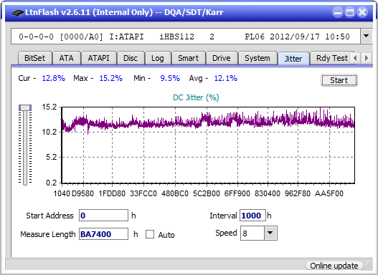Click the Cur value 12.8%

(x=54, y=78)
